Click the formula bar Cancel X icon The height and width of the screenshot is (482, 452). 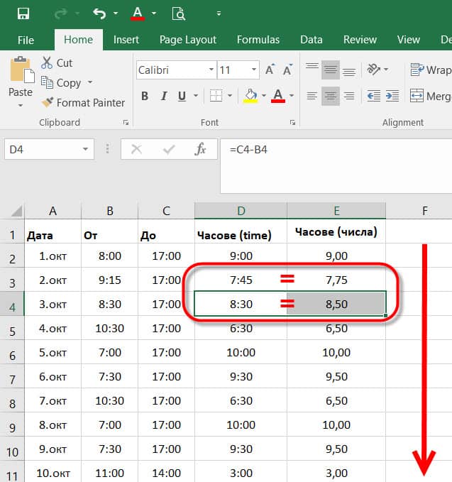coord(136,149)
